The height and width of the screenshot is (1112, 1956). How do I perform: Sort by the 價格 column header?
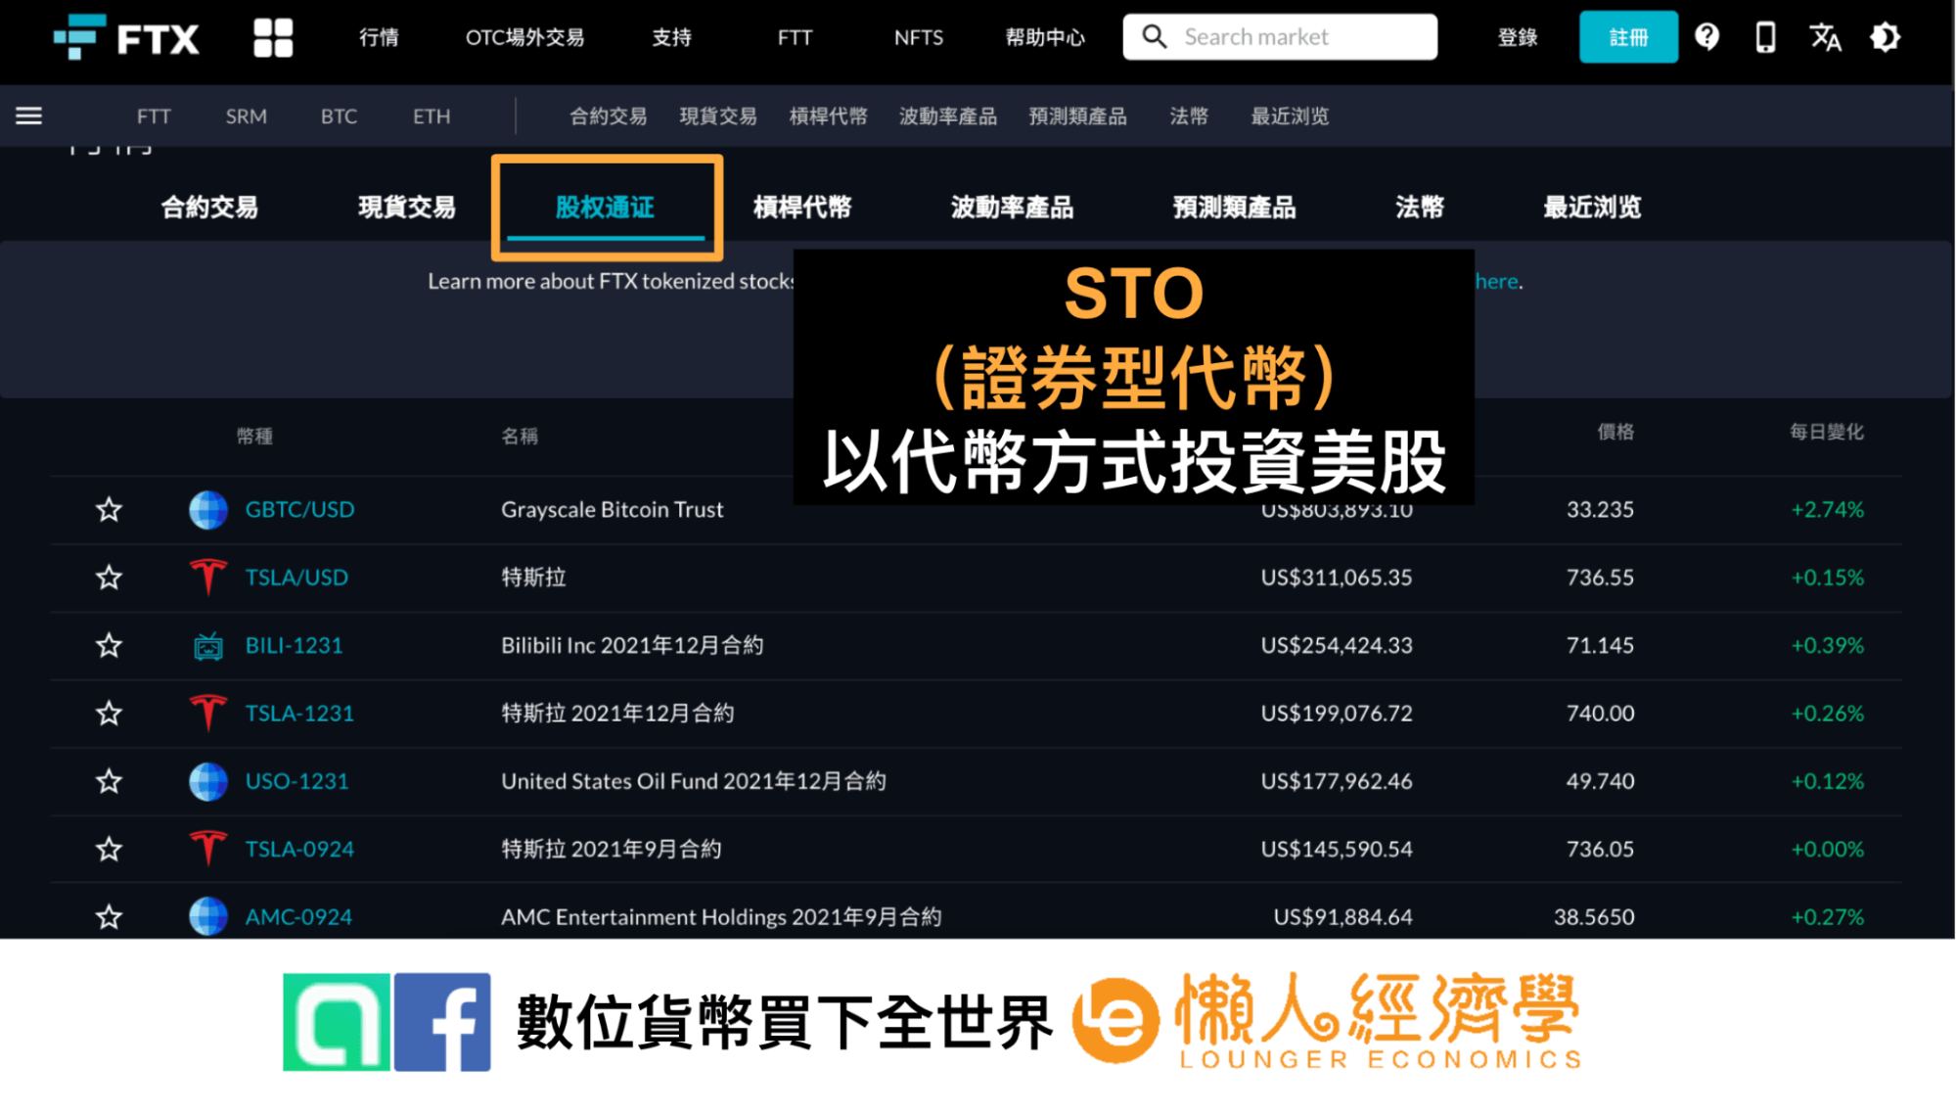[x=1615, y=432]
